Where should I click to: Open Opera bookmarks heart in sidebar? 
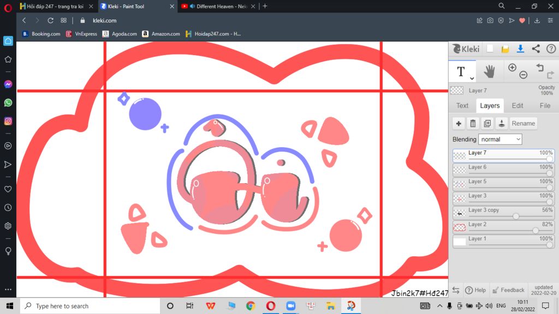click(x=8, y=189)
